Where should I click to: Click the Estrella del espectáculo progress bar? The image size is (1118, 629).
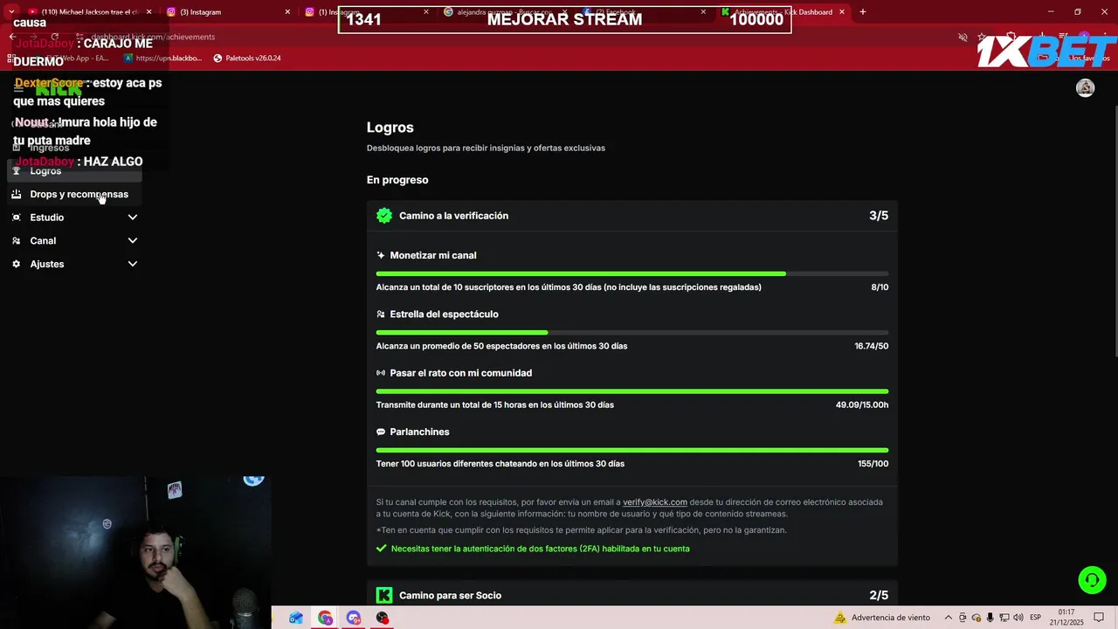632,332
